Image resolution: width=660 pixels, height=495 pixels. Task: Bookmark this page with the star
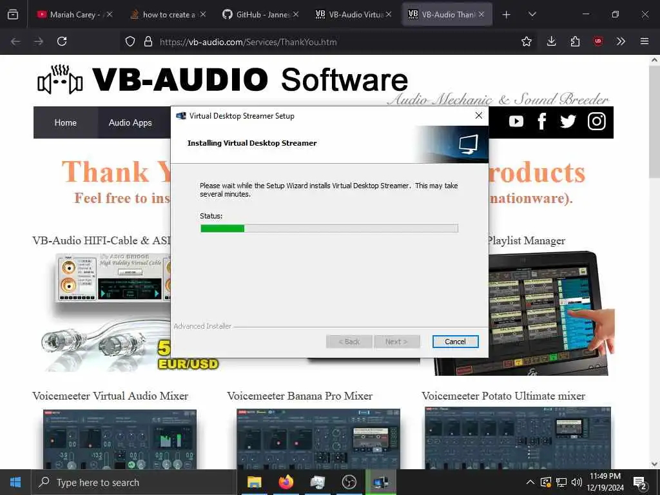point(526,42)
